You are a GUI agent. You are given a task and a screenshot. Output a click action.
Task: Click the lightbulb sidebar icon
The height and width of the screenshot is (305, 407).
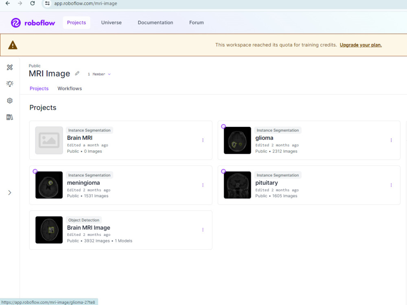tap(10, 84)
